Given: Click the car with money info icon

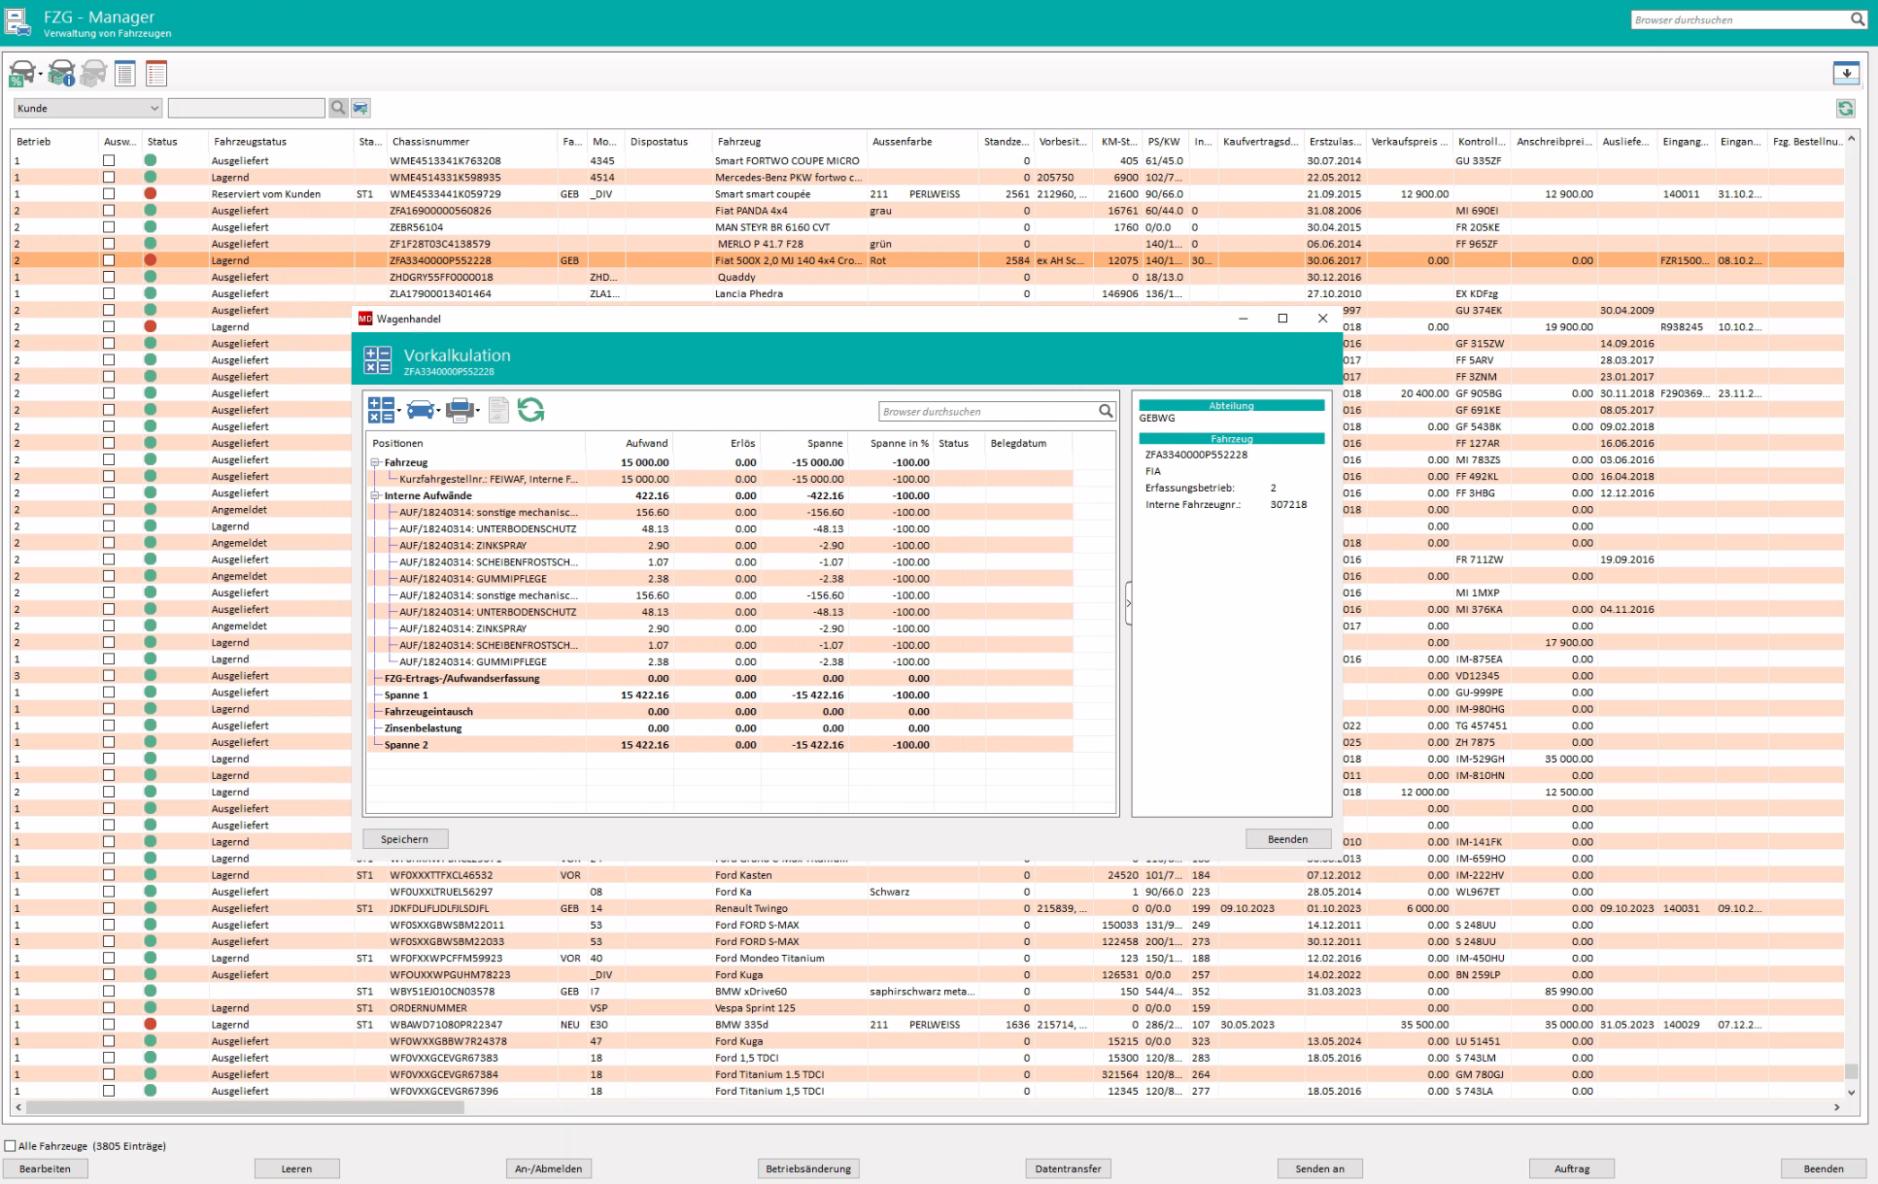Looking at the screenshot, I should coord(60,73).
